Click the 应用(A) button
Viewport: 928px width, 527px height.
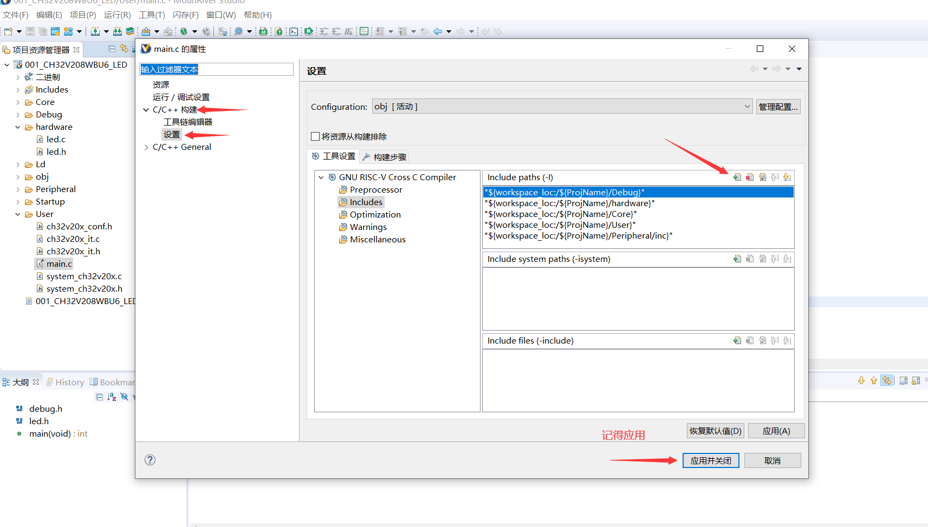[776, 431]
